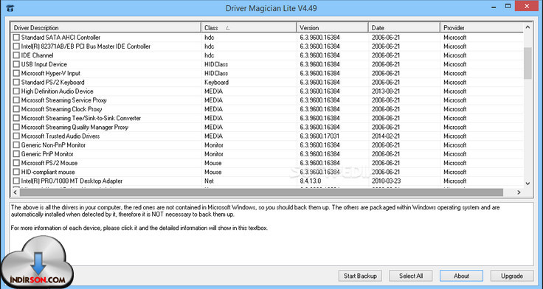
Task: Click the vertical scrollbar down arrow
Action: coord(528,184)
